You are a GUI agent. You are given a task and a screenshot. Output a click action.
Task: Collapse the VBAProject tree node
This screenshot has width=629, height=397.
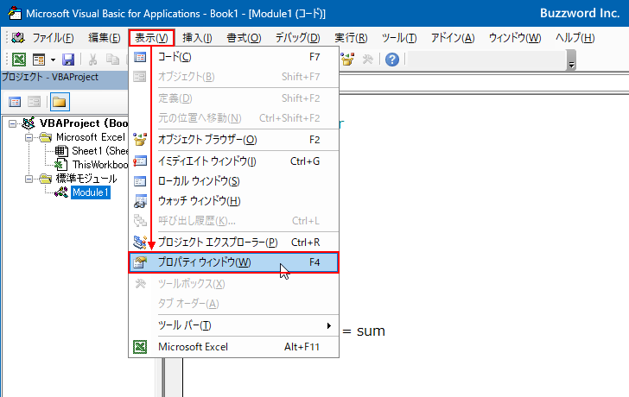point(12,123)
